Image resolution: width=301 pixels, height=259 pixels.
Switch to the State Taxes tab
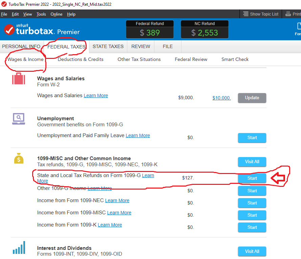(108, 46)
